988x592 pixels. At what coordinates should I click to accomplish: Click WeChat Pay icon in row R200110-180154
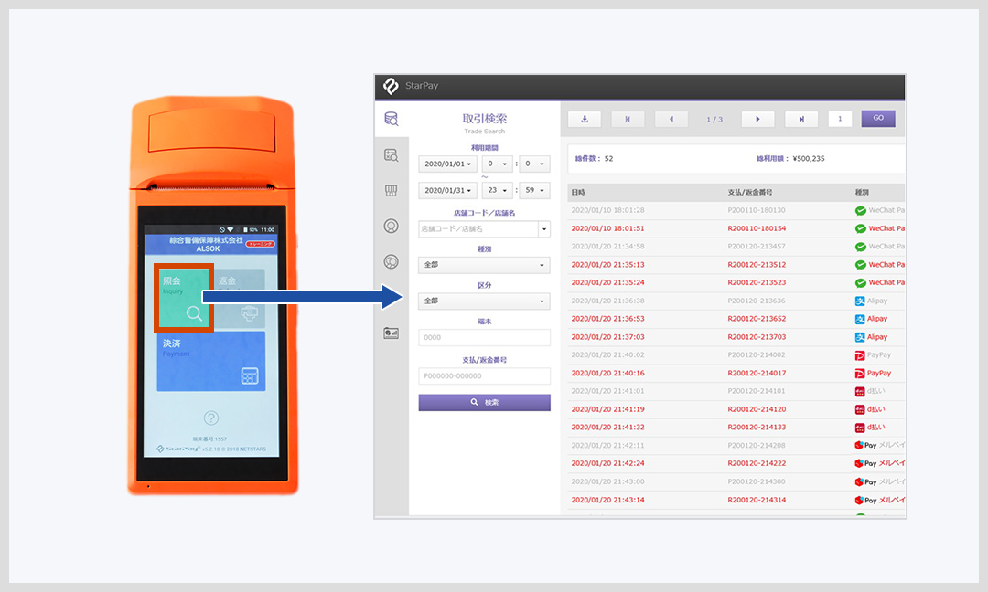[860, 228]
